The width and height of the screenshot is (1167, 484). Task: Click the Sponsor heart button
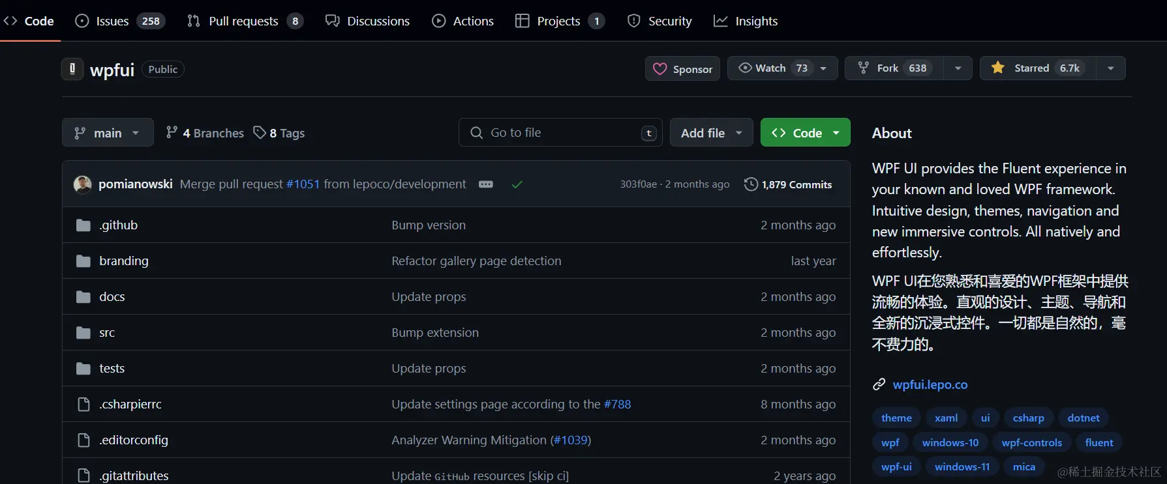(x=682, y=68)
